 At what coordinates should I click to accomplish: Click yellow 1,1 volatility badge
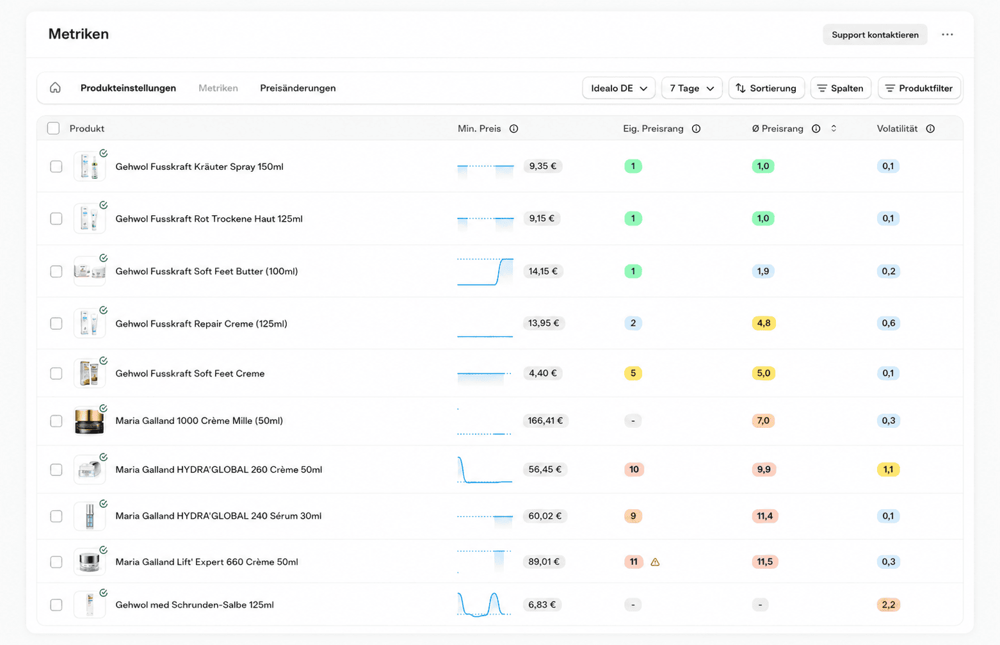pos(889,469)
